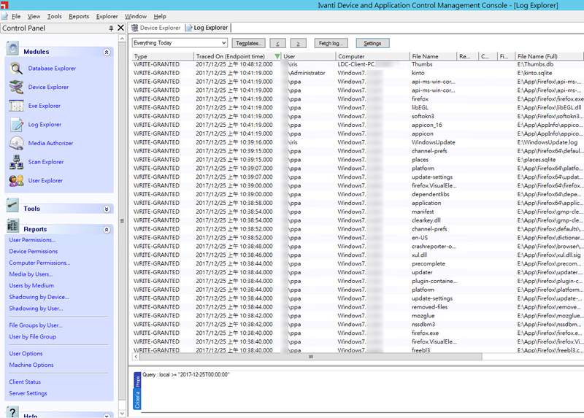Open the Shadowing by Device... report link

(39, 297)
